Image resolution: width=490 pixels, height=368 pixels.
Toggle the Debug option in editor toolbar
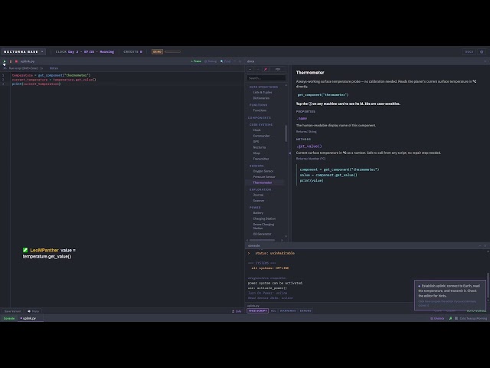pyautogui.click(x=211, y=61)
